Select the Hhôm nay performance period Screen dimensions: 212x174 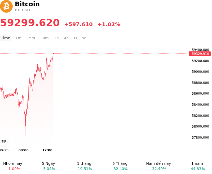(x=13, y=166)
